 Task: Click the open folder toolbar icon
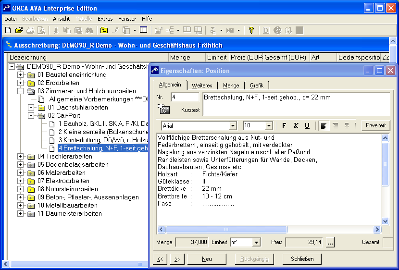pos(19,30)
